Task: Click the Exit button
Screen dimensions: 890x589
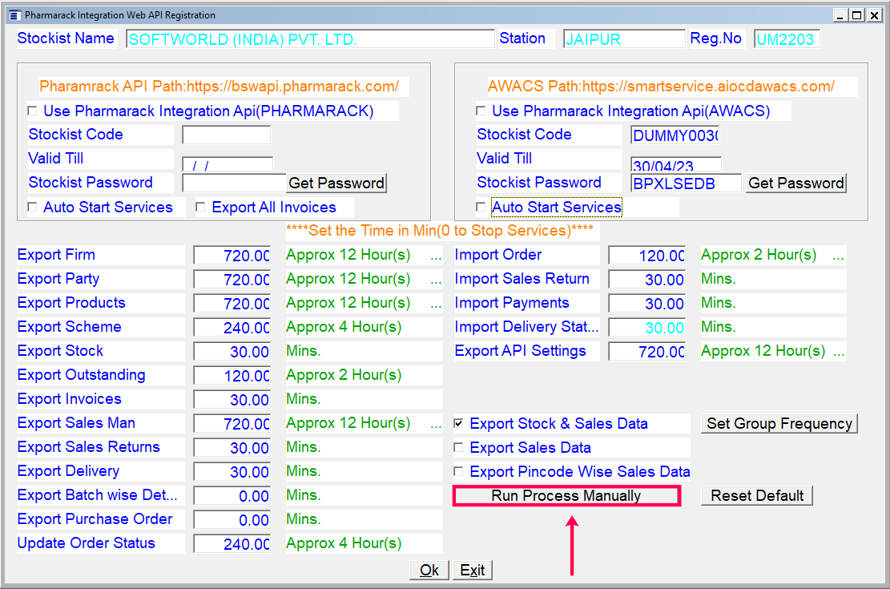Action: point(473,571)
